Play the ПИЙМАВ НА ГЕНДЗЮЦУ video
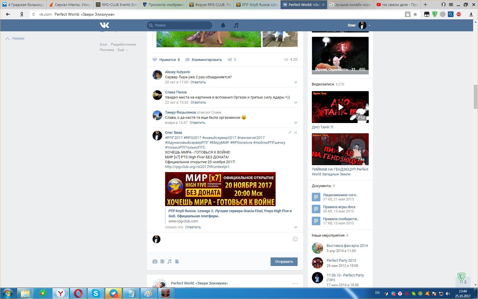The height and width of the screenshot is (299, 478). (x=340, y=149)
